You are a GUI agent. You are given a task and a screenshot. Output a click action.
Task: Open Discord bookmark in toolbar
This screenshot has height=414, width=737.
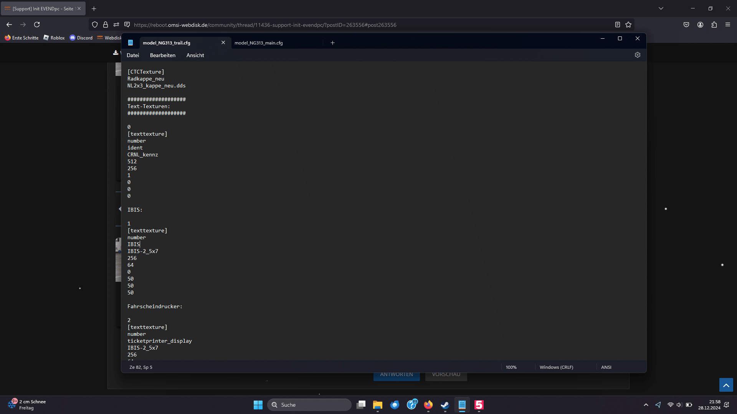[81, 38]
